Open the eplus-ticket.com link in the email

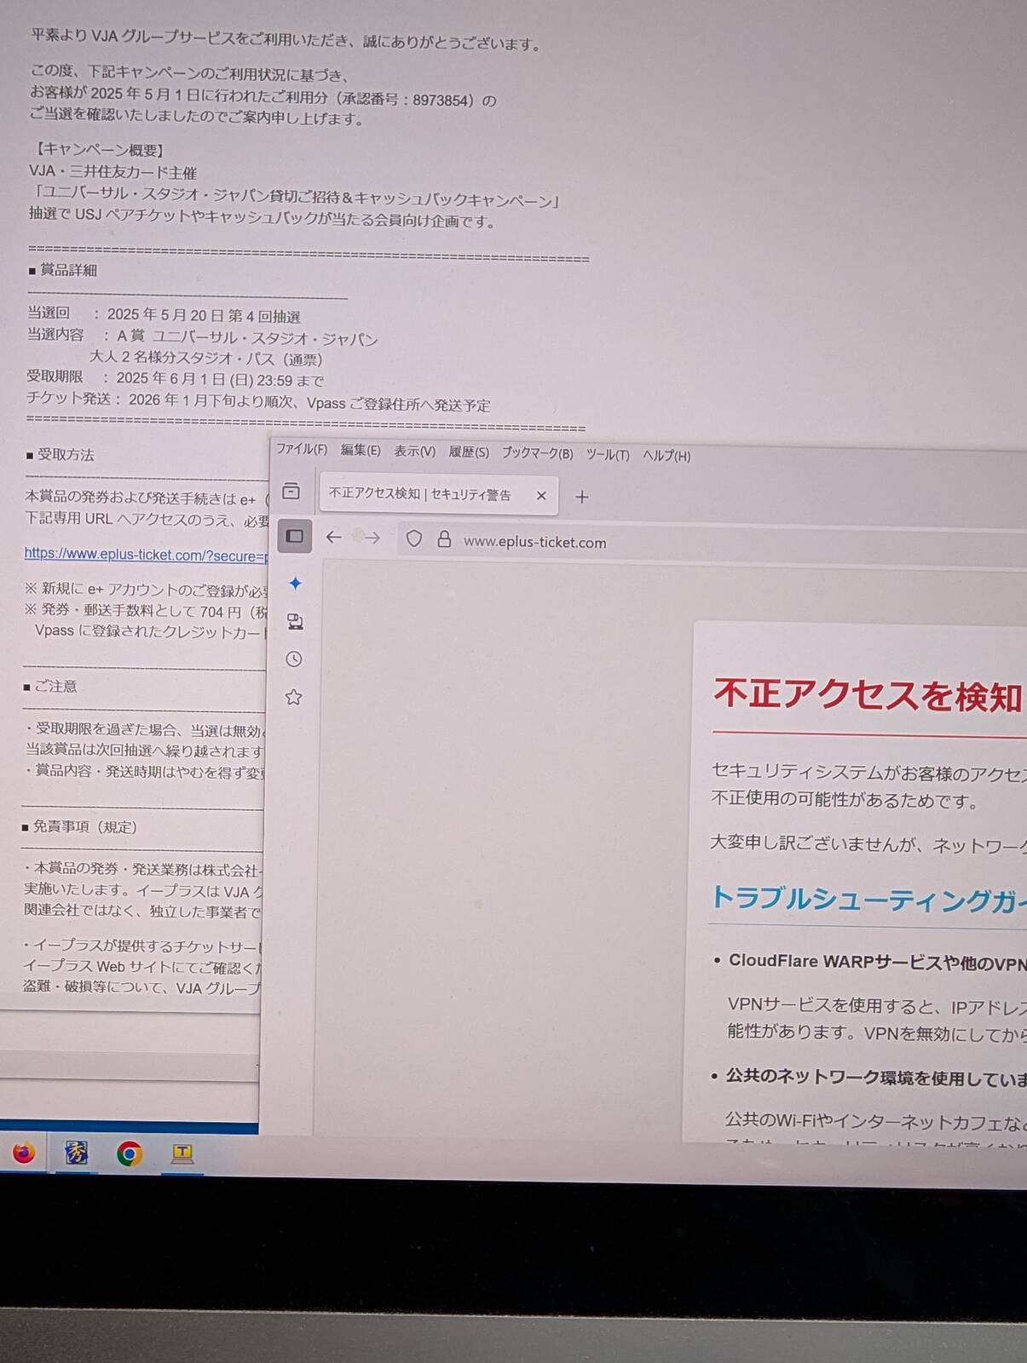click(x=145, y=555)
